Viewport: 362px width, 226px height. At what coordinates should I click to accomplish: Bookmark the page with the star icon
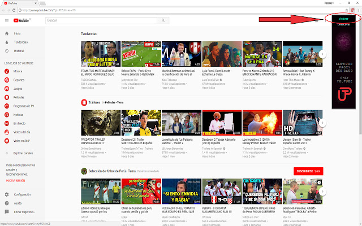point(347,10)
